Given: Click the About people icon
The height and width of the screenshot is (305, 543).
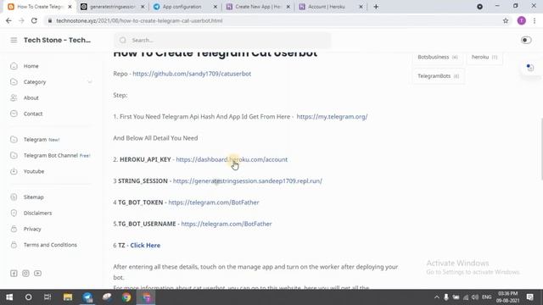Looking at the screenshot, I should click(x=14, y=98).
